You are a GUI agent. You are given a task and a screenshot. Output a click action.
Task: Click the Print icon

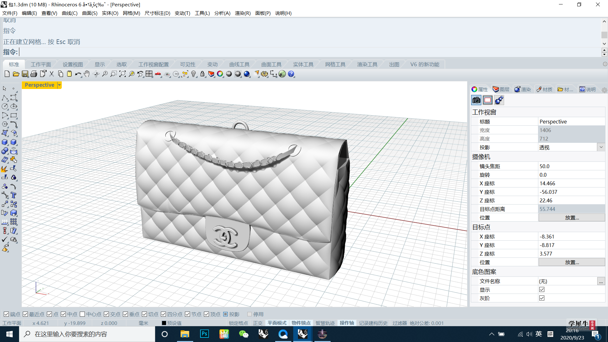34,74
